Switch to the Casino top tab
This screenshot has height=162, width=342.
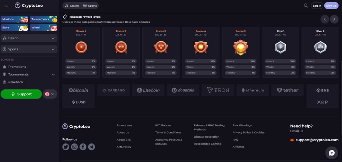tap(72, 6)
